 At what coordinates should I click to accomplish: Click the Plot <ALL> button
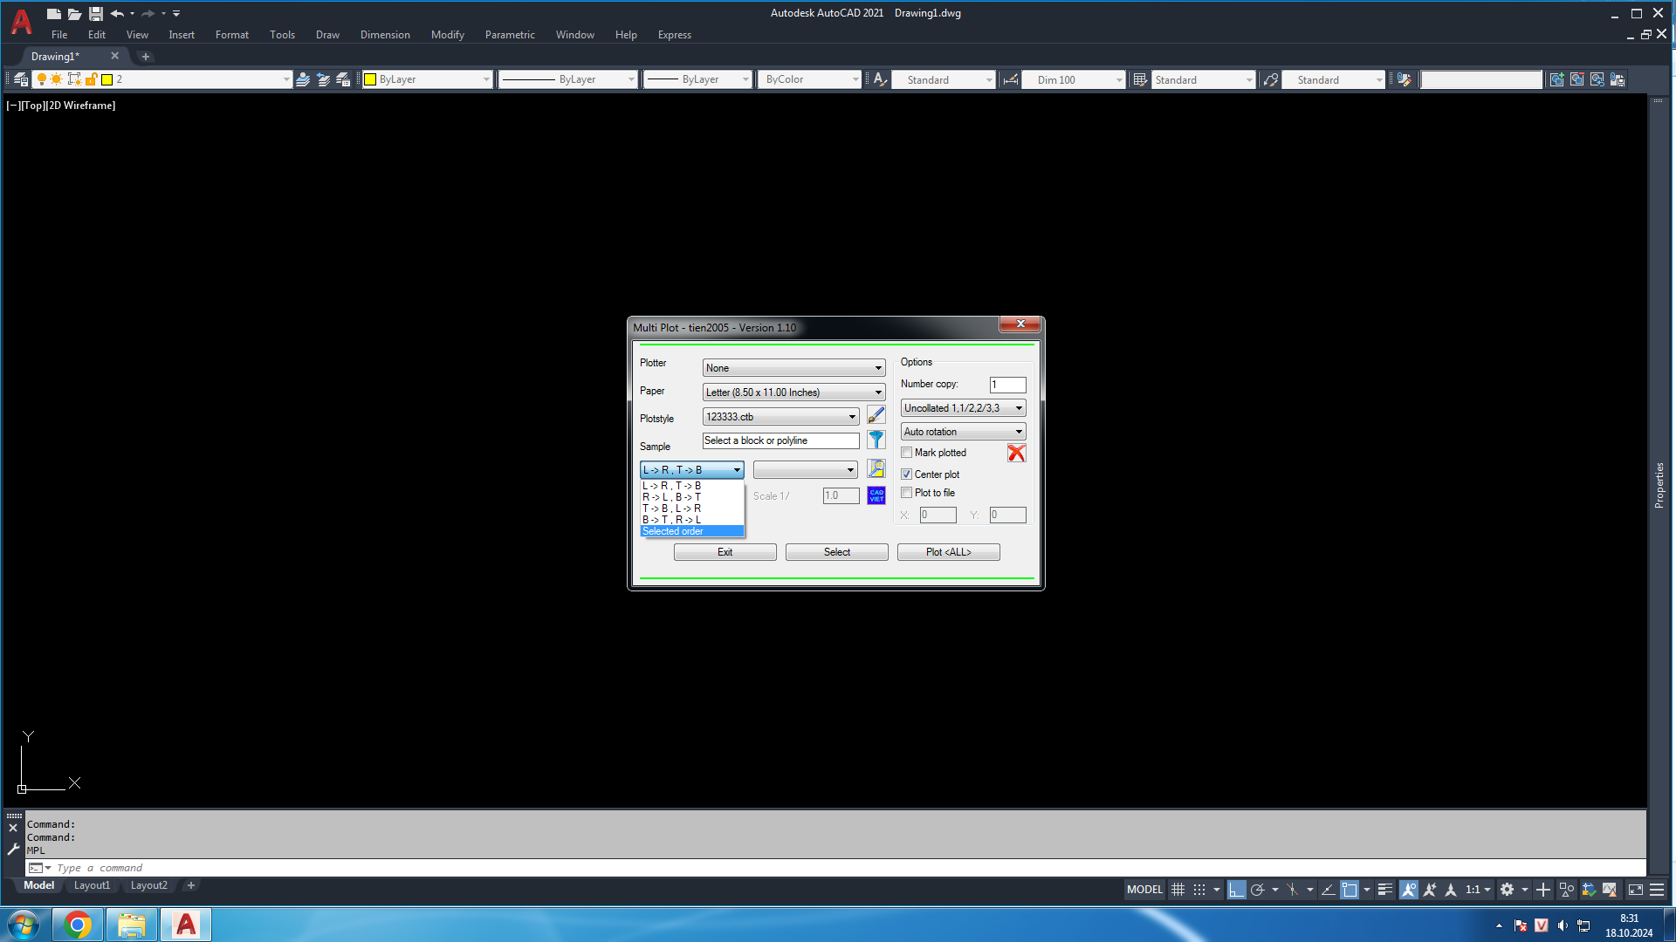[948, 552]
